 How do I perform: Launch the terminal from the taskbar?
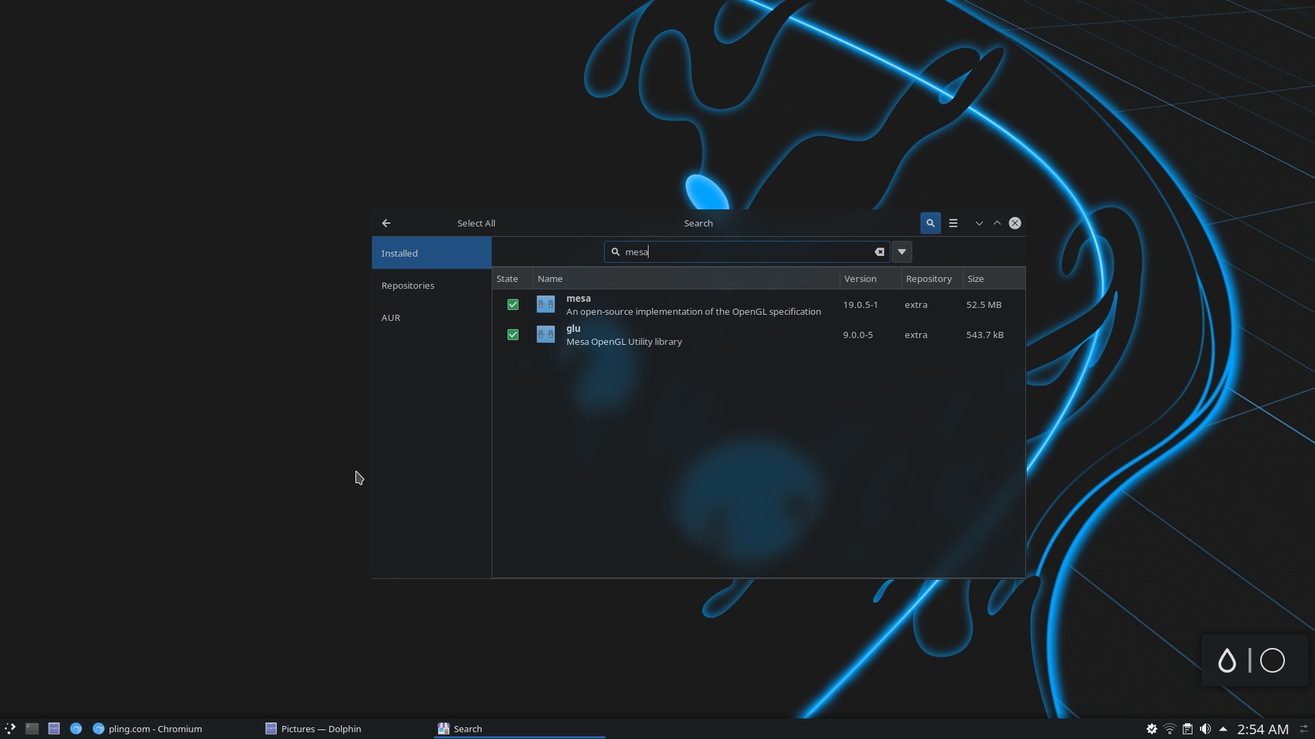[32, 729]
